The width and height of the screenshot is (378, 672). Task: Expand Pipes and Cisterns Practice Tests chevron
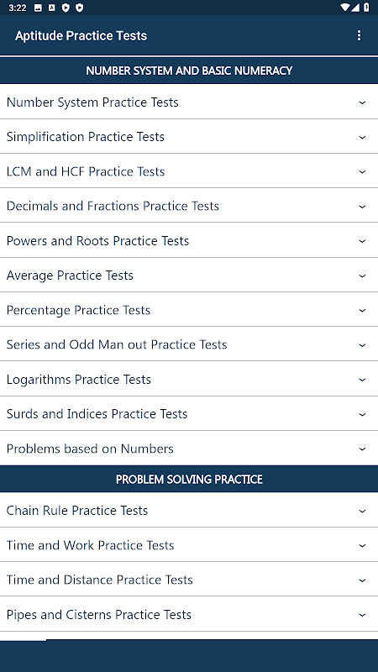(x=362, y=615)
